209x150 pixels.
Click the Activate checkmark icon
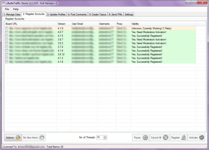[201, 137]
